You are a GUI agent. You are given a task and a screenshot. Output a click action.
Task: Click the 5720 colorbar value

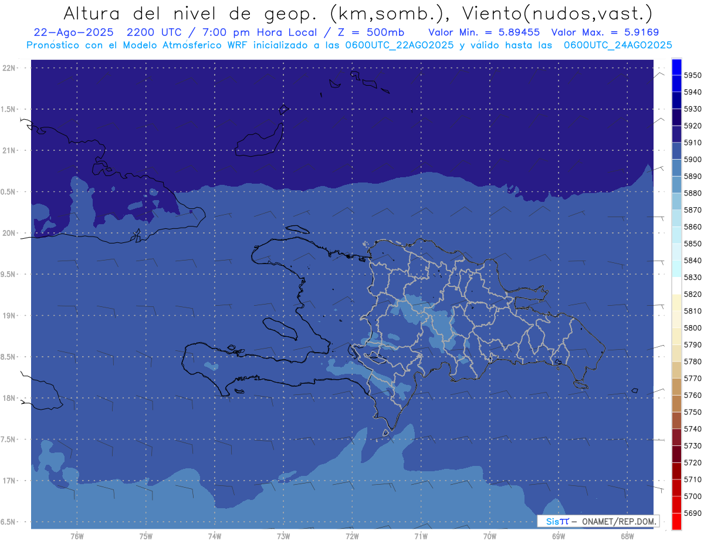tap(693, 463)
